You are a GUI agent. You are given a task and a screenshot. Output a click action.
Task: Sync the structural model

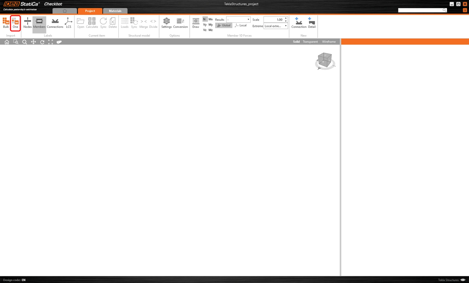pyautogui.click(x=134, y=23)
